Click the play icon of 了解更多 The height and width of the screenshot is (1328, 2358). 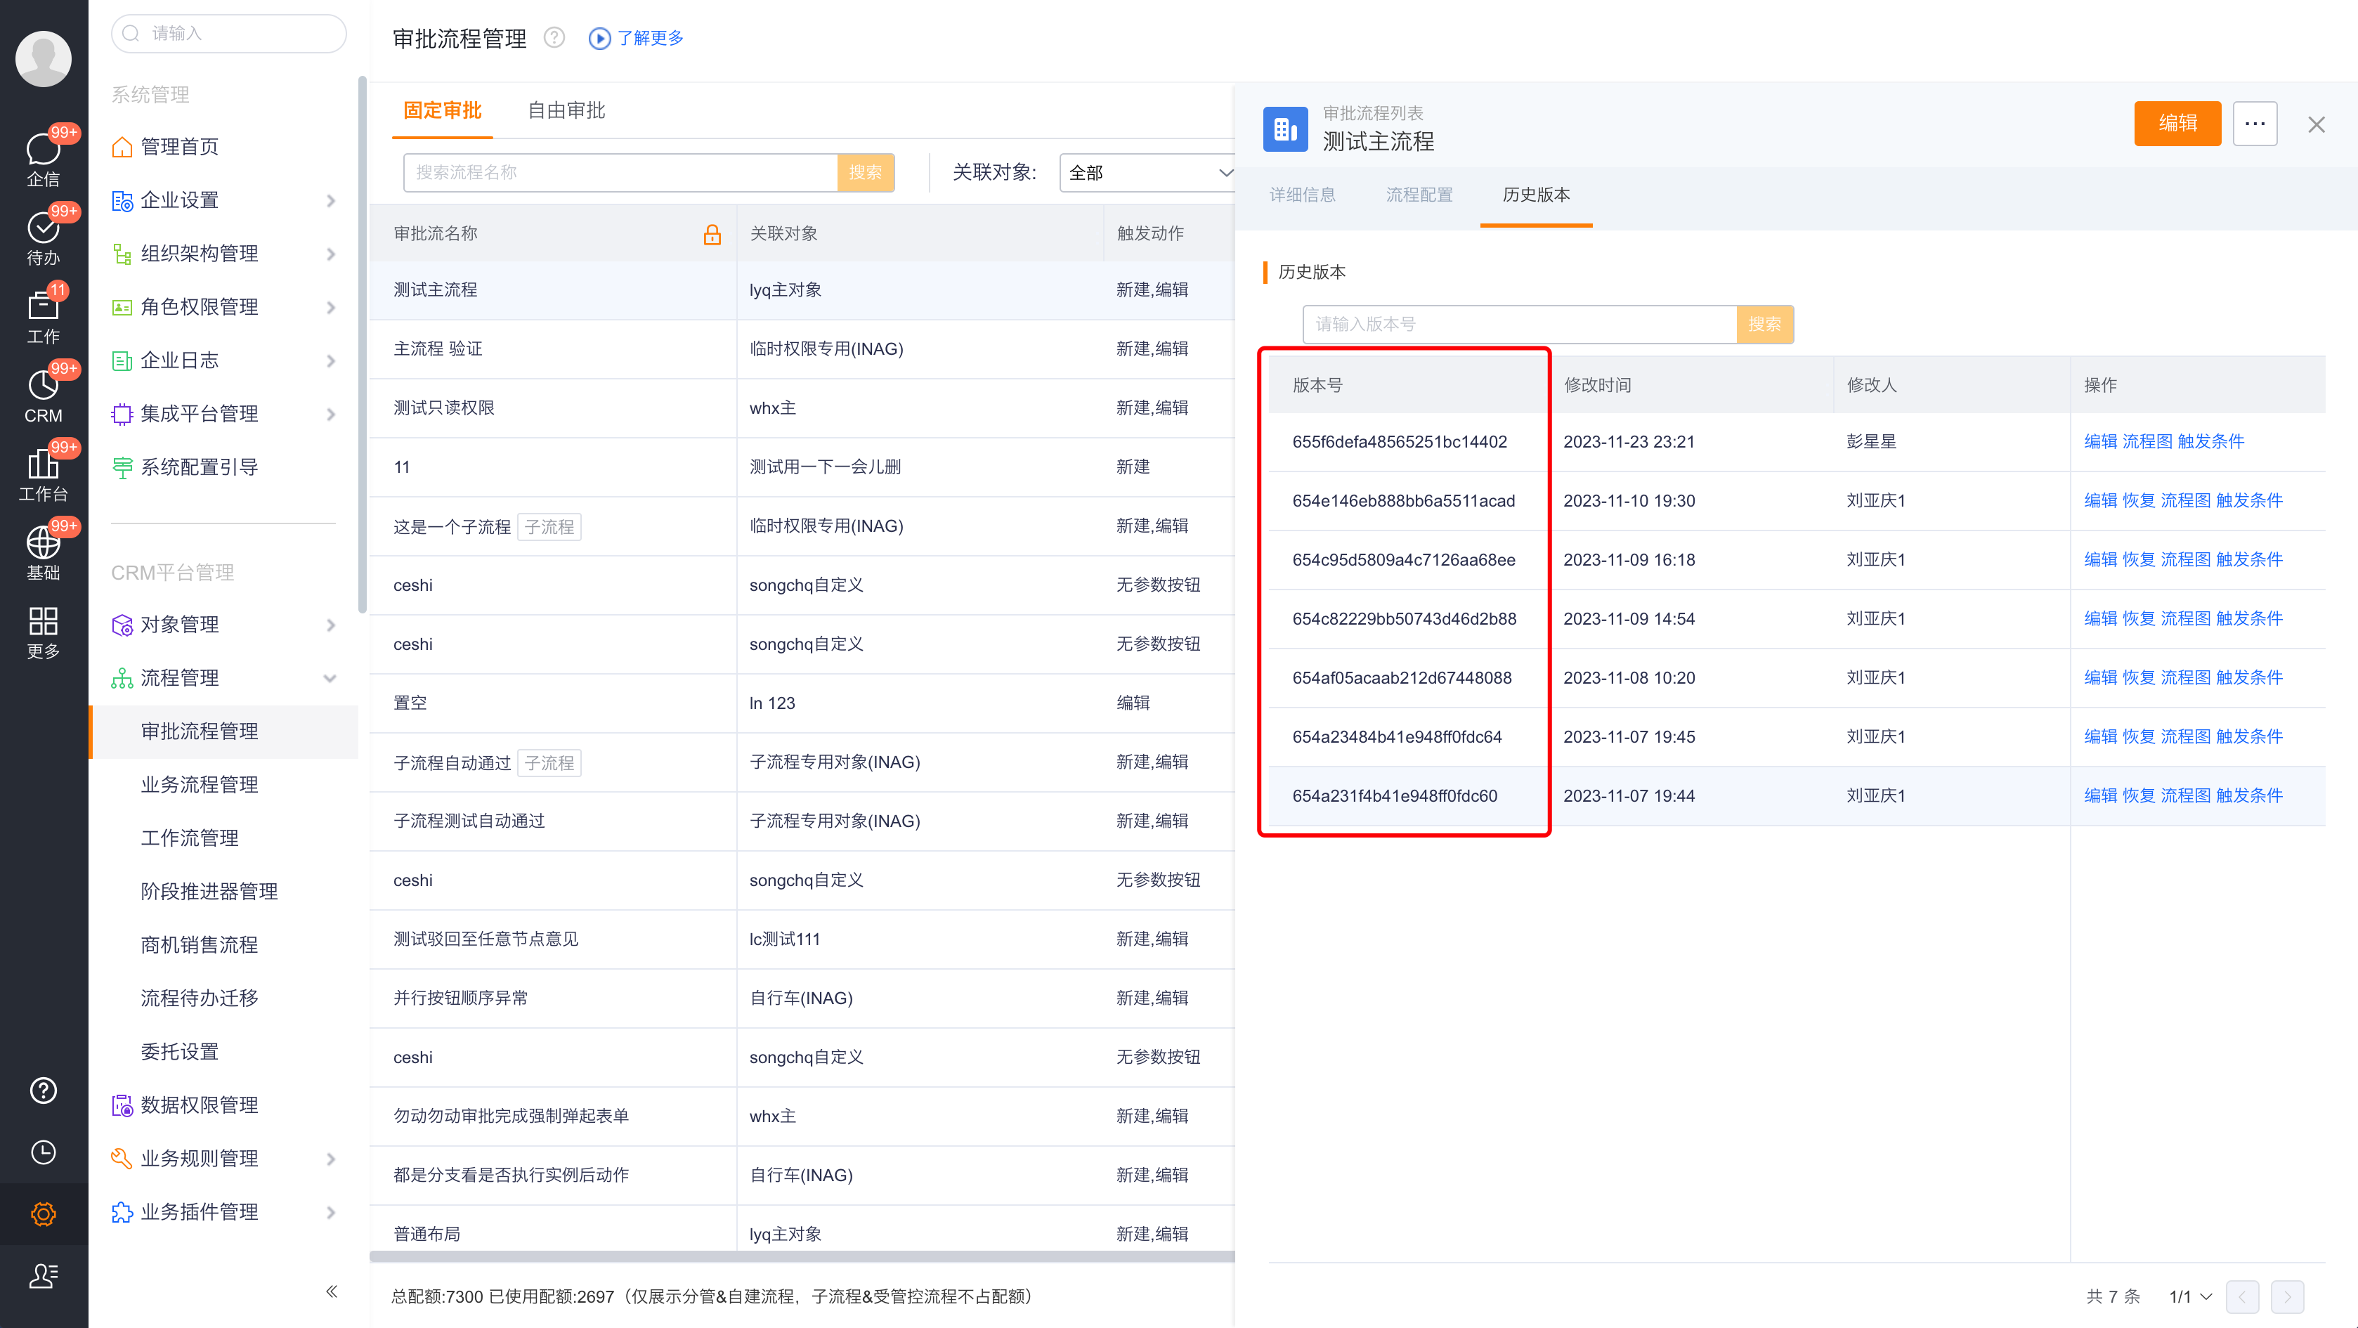599,37
